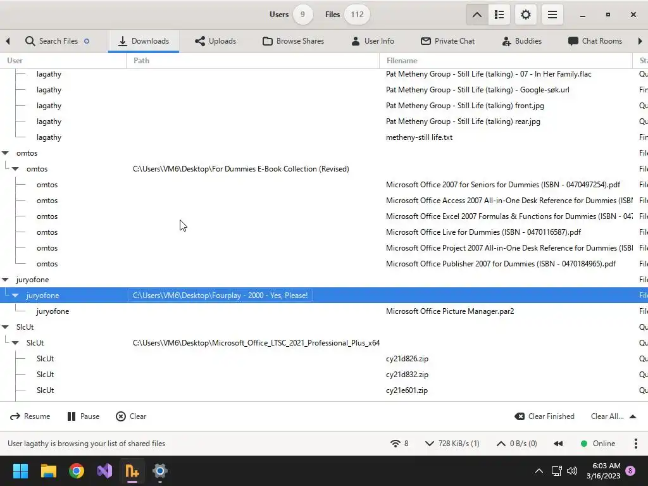This screenshot has width=648, height=486.
Task: Select Office Publisher 2007 row
Action: coord(324,264)
